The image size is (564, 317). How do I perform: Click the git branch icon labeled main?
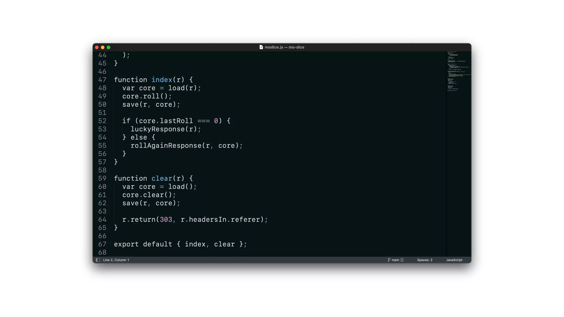click(389, 260)
